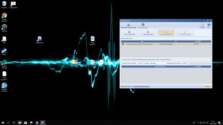Image resolution: width=223 pixels, height=125 pixels.
Task: Click the yellow Donate button
Action: (x=208, y=86)
